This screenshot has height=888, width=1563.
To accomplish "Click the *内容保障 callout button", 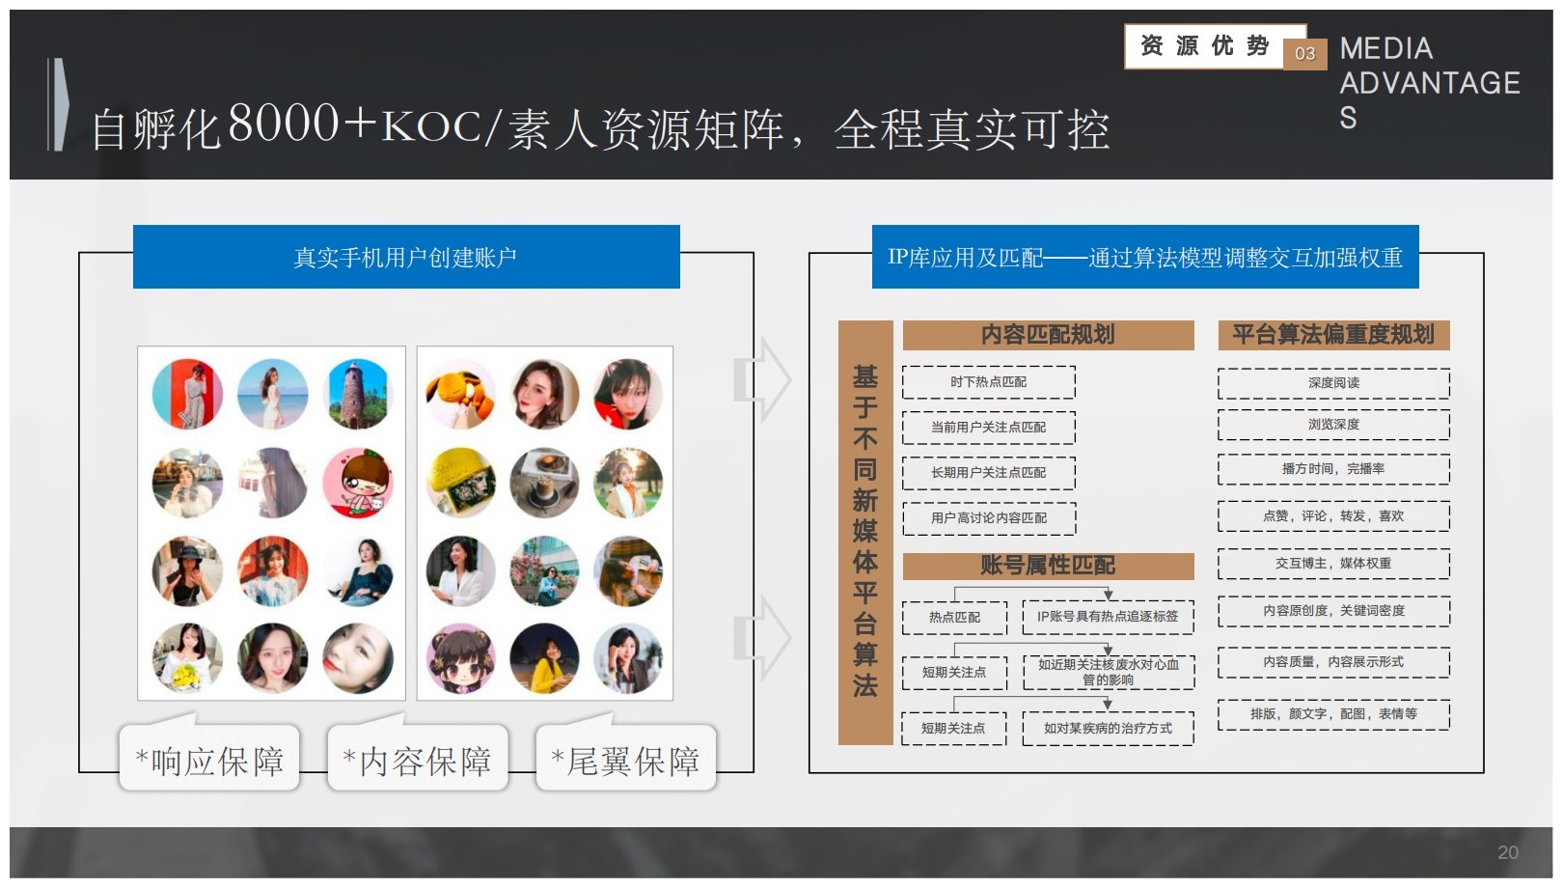I will pyautogui.click(x=418, y=762).
